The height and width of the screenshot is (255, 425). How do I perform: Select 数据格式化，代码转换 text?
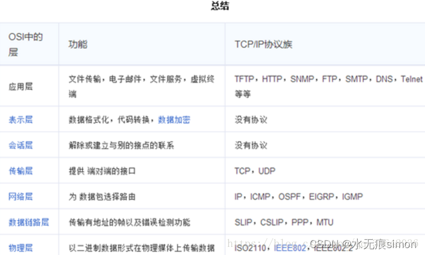coord(109,119)
